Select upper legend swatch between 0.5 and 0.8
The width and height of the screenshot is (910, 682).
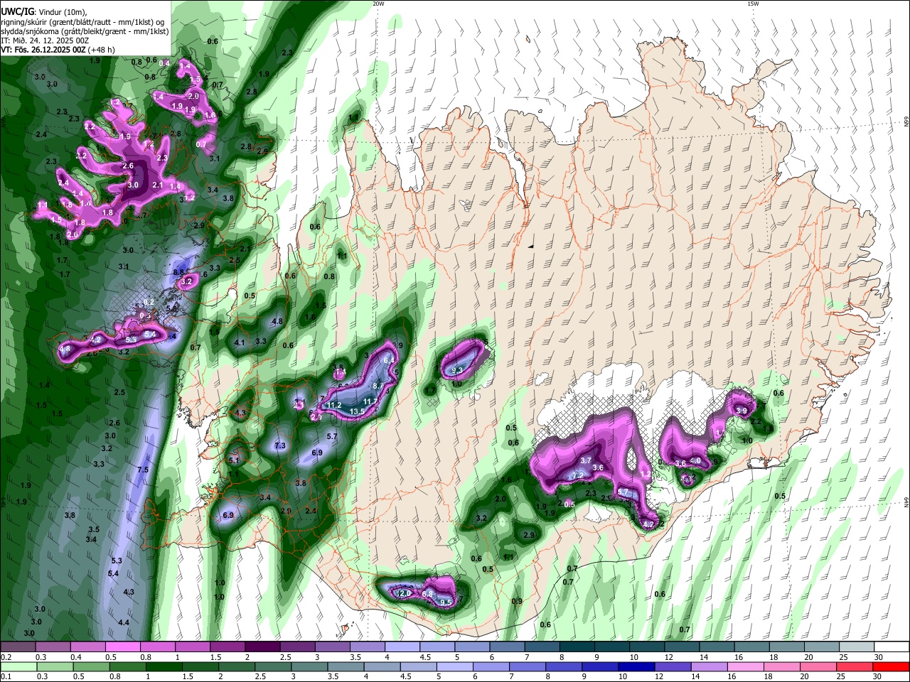(122, 647)
